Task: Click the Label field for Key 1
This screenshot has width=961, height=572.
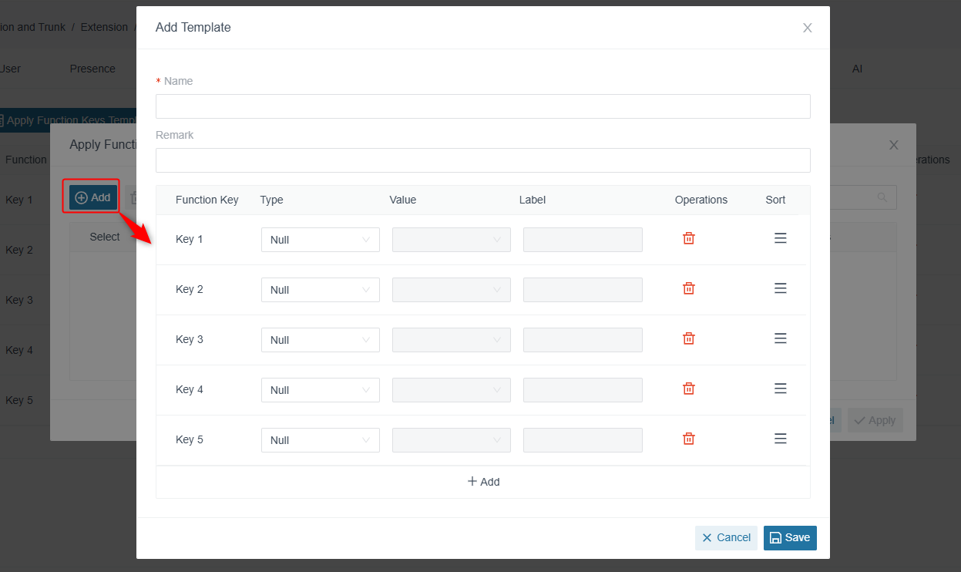Action: pyautogui.click(x=583, y=240)
